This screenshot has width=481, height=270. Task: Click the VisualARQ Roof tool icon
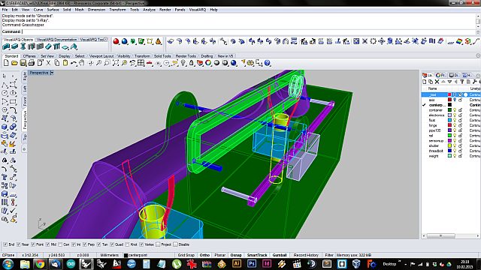pyautogui.click(x=74, y=46)
